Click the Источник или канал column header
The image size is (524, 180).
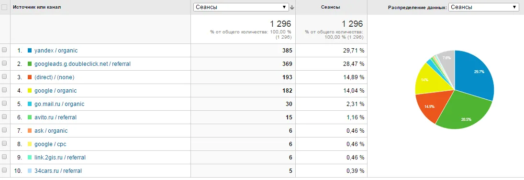[x=37, y=7]
